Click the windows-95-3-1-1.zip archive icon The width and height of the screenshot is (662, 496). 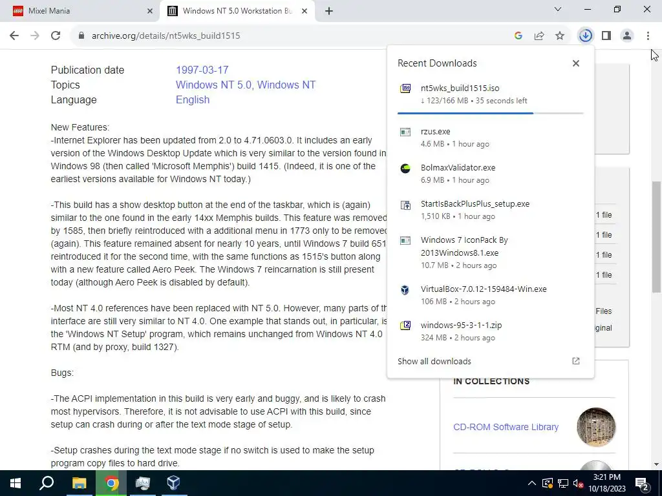click(405, 325)
